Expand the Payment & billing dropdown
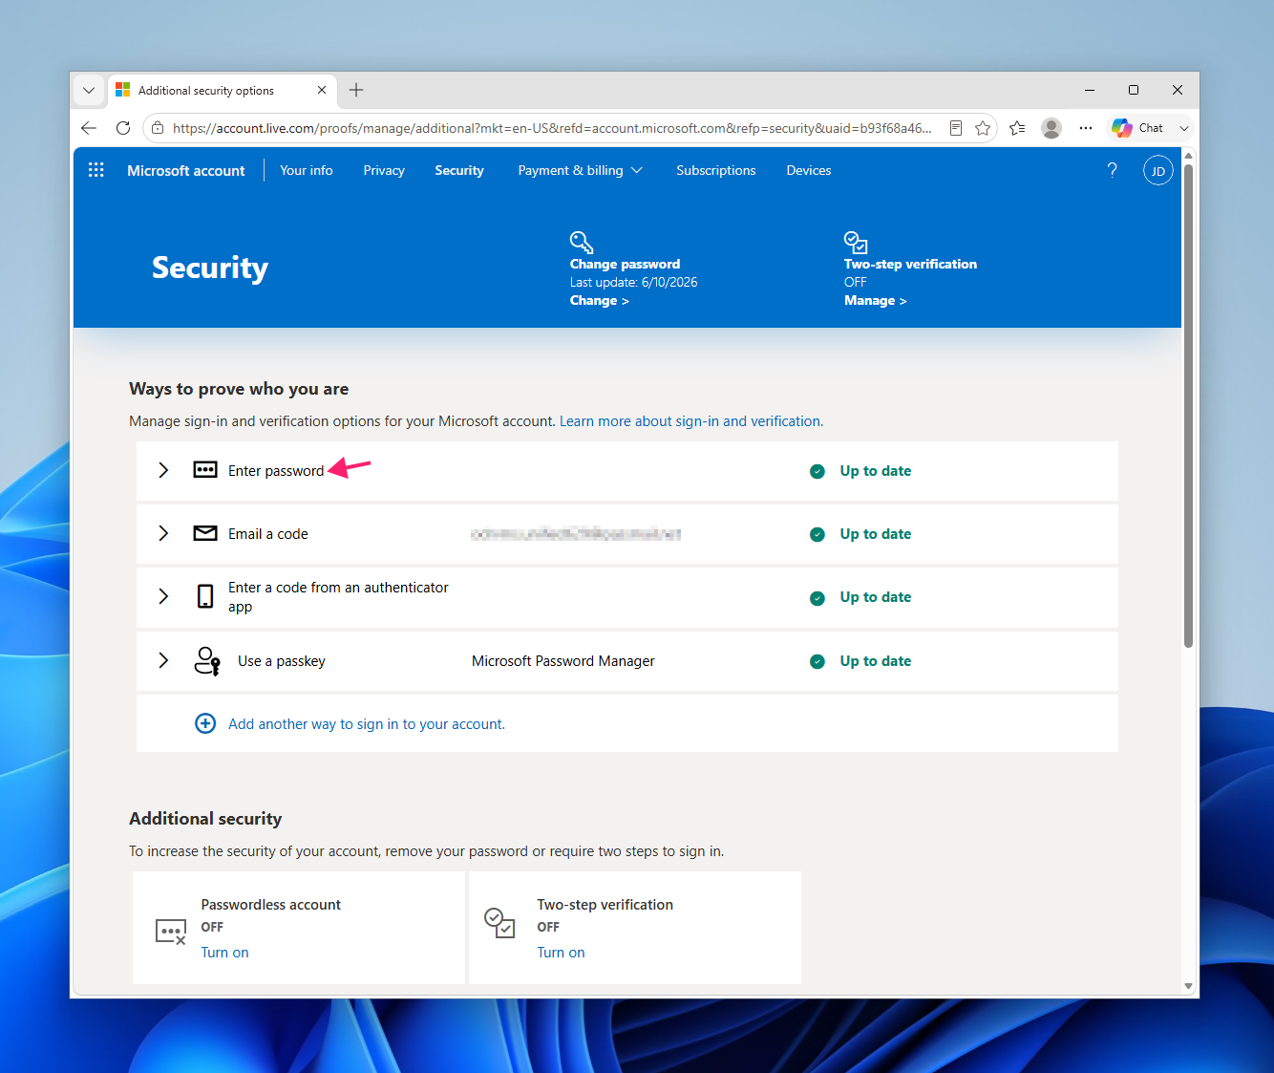 pyautogui.click(x=581, y=170)
